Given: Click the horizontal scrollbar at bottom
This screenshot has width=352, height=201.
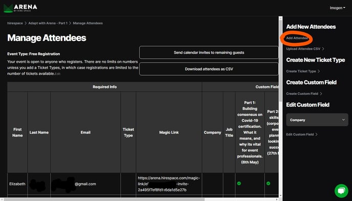Looking at the screenshot, I should [104, 199].
